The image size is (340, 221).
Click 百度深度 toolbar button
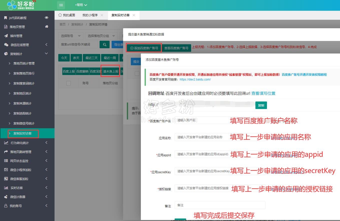click(96, 71)
